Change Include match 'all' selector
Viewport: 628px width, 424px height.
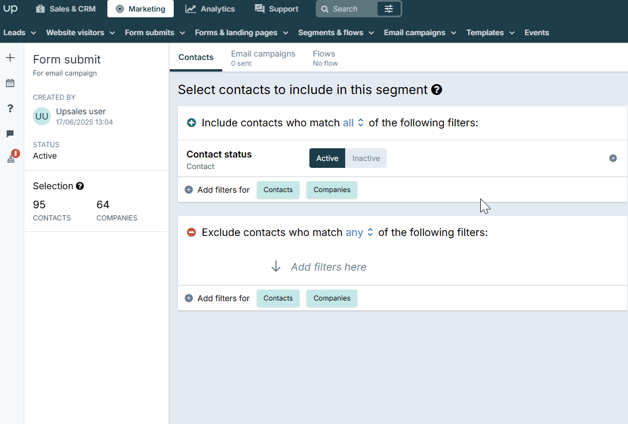tap(353, 122)
